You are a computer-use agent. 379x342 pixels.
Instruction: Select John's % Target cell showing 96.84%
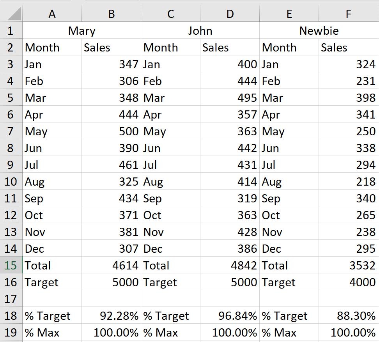pyautogui.click(x=230, y=316)
